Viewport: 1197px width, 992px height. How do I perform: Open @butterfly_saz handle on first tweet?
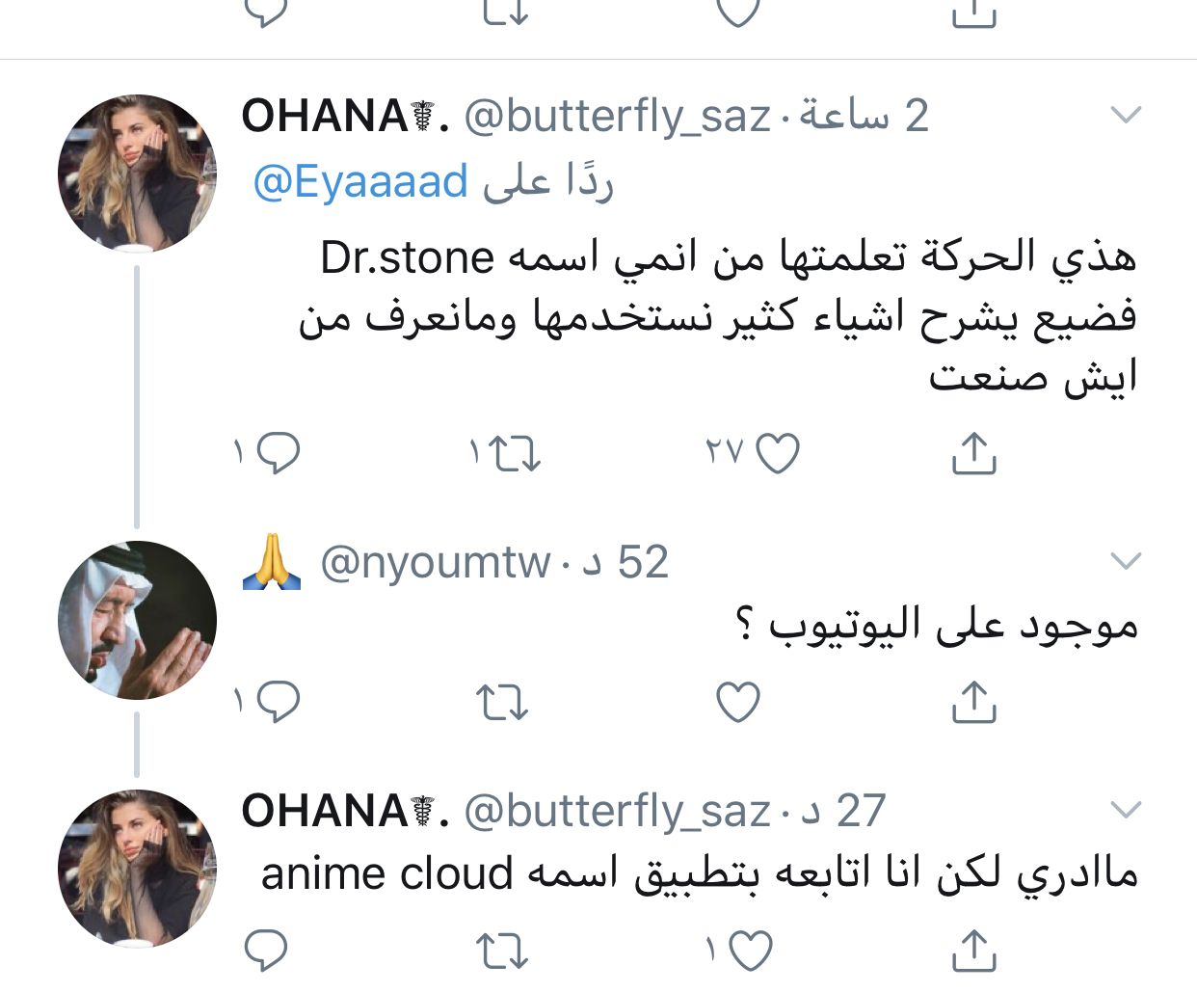pos(618,117)
